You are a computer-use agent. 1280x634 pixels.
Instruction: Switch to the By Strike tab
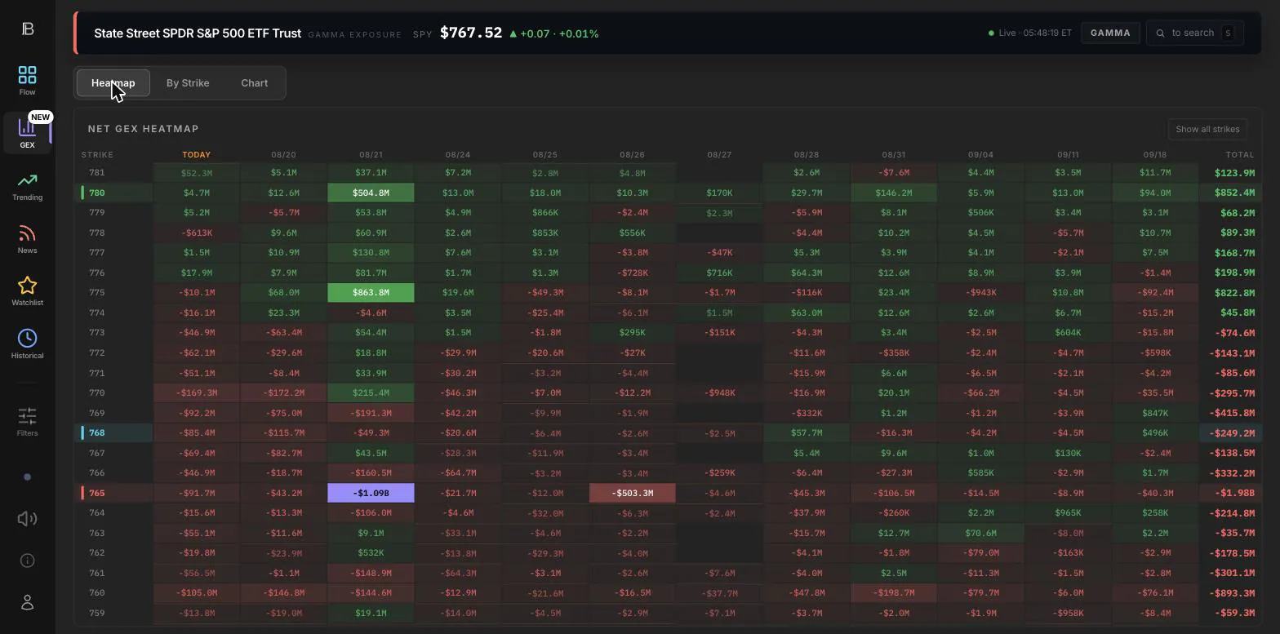pyautogui.click(x=188, y=82)
